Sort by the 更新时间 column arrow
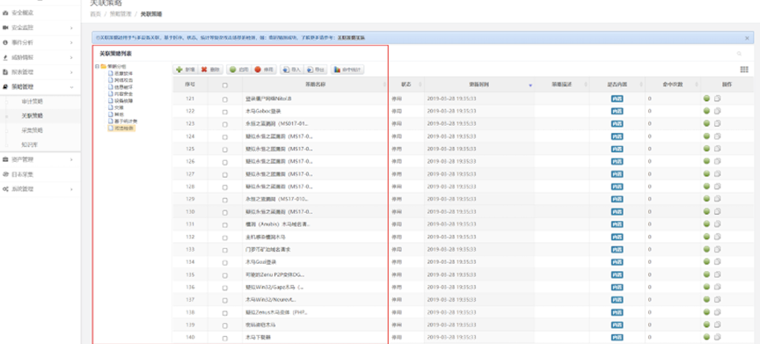The height and width of the screenshot is (344, 760). click(x=530, y=84)
